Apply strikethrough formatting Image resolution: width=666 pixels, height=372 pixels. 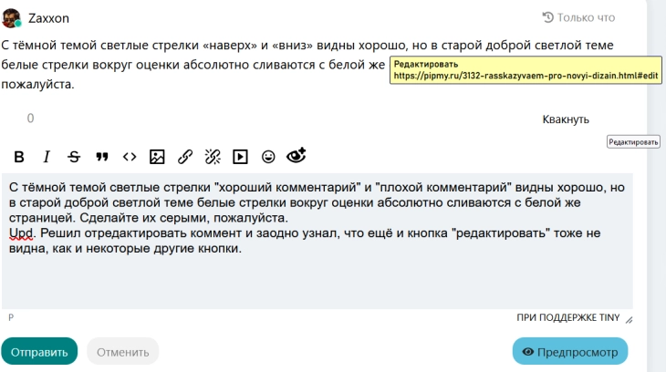74,157
